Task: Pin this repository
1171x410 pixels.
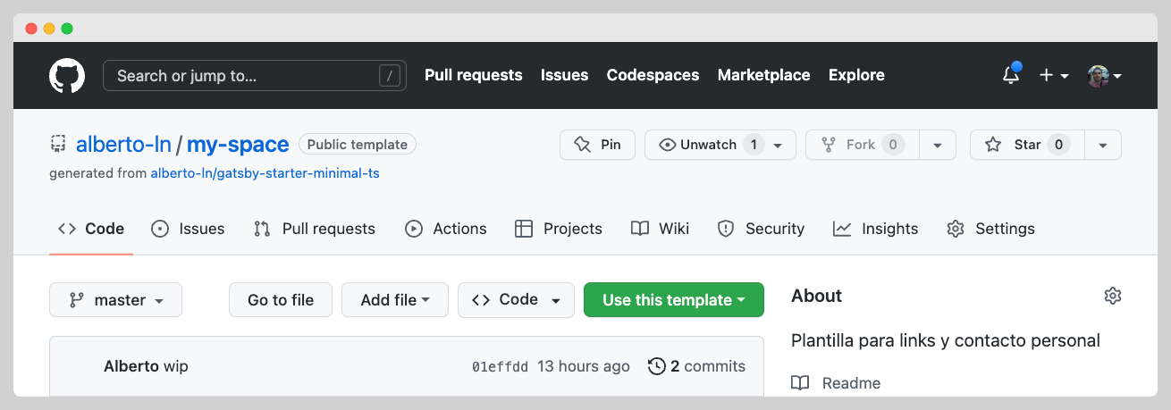Action: [597, 145]
